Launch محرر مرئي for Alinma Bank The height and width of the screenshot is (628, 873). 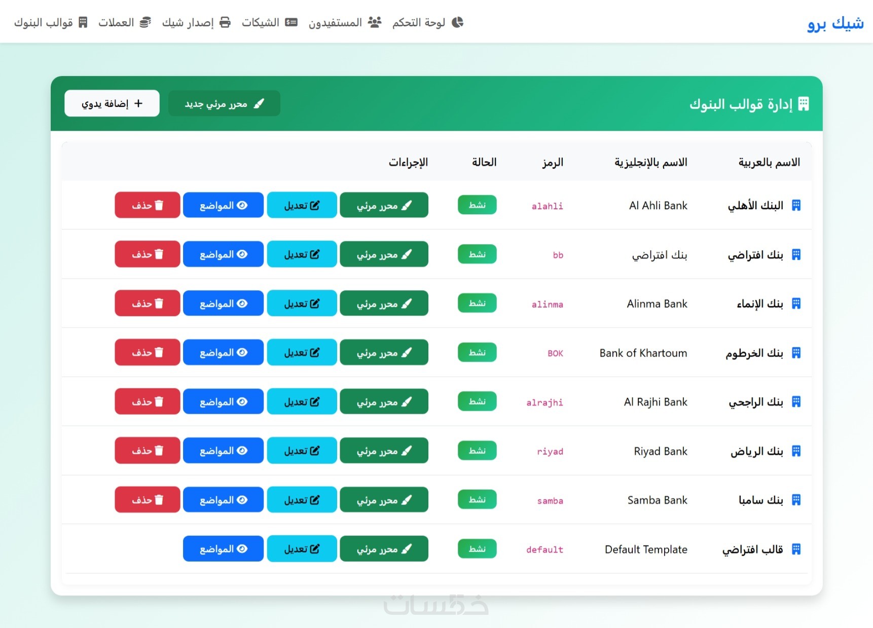pyautogui.click(x=384, y=303)
